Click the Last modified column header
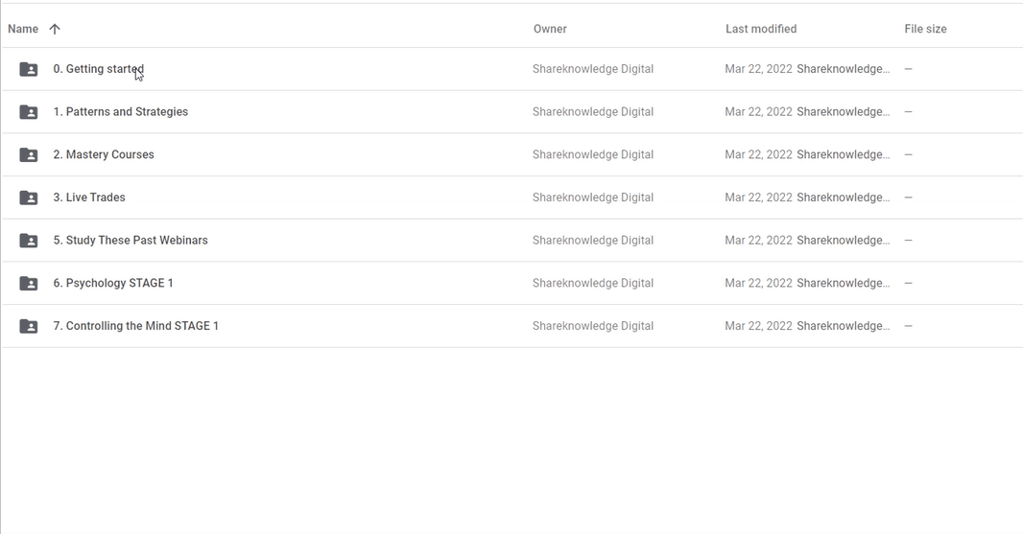1023x534 pixels. (760, 29)
